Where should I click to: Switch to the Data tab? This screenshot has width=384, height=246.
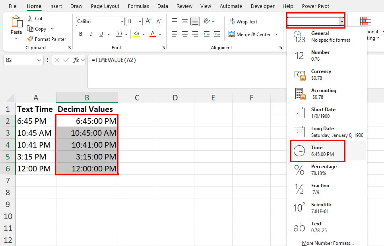[163, 6]
